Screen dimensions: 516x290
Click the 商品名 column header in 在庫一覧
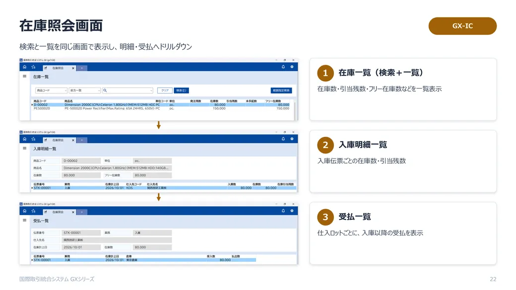[x=68, y=101]
